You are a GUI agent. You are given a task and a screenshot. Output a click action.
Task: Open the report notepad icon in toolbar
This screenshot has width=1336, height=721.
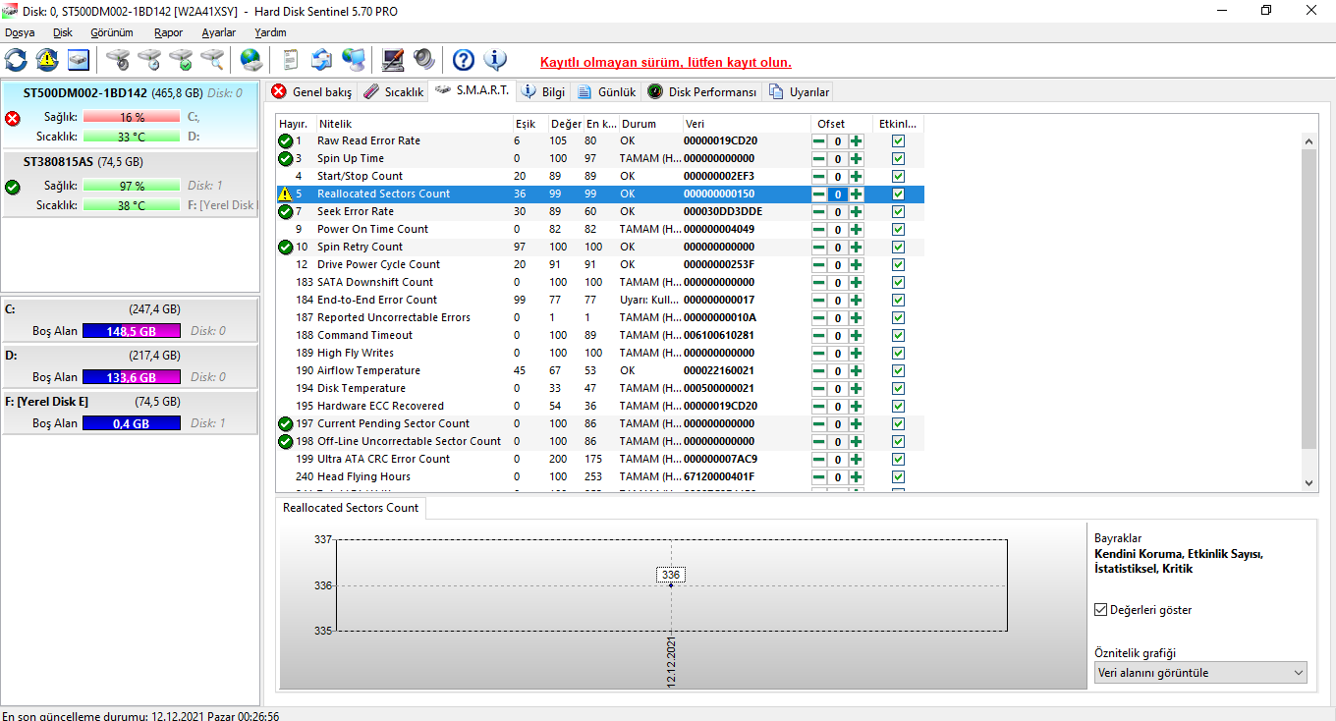[290, 60]
